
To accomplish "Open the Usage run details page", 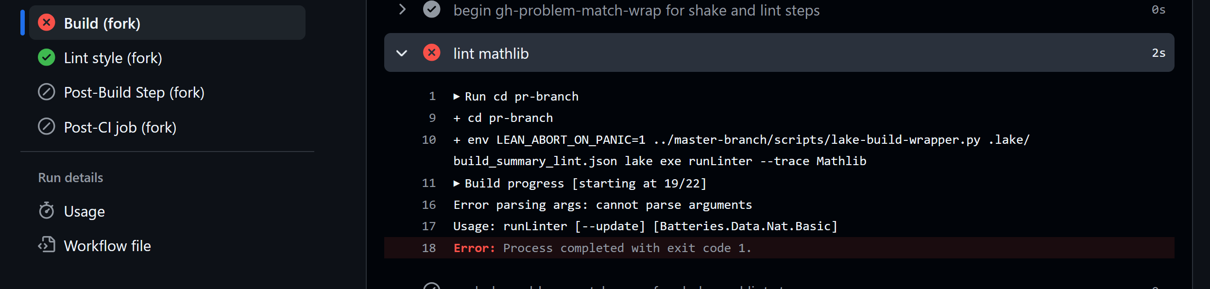I will coord(84,211).
